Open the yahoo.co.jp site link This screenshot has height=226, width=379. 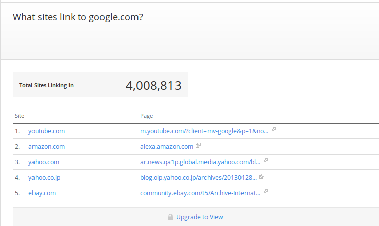pos(45,178)
